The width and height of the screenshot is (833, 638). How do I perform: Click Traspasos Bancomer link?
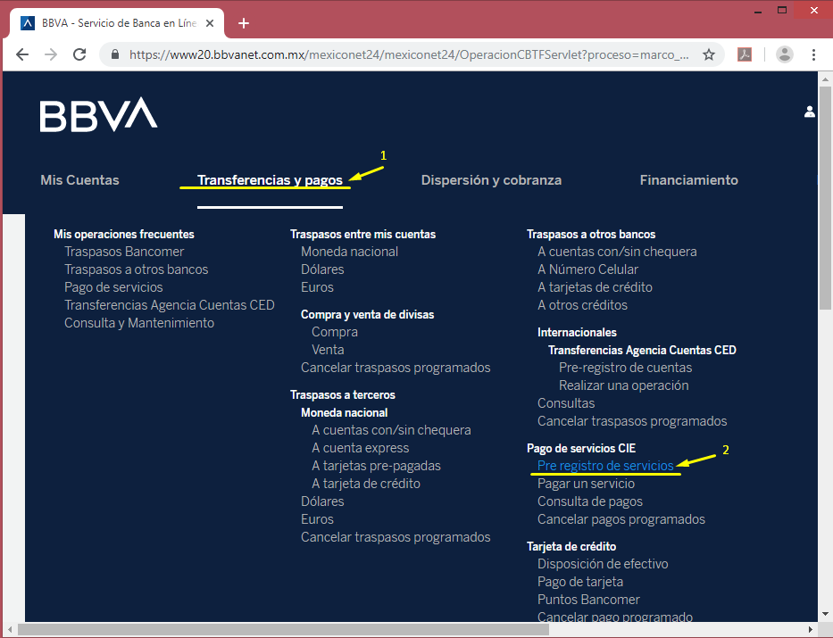124,251
